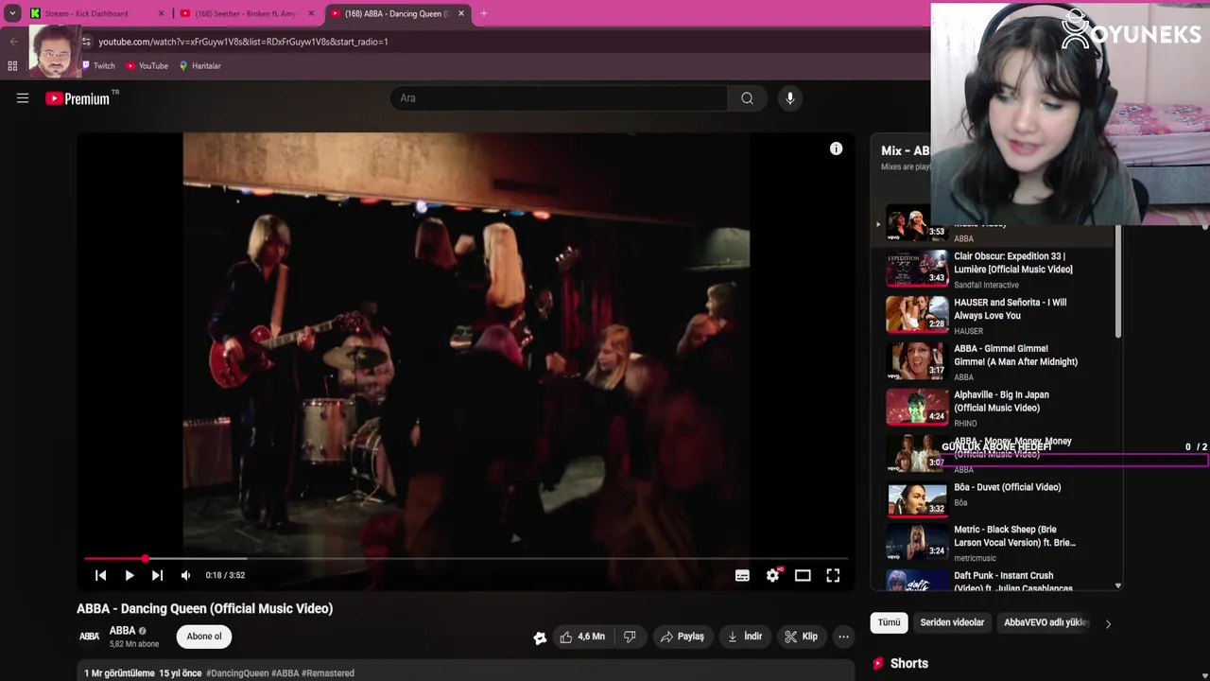The width and height of the screenshot is (1210, 681).
Task: Open the tab search dropdown arrow
Action: click(x=12, y=13)
